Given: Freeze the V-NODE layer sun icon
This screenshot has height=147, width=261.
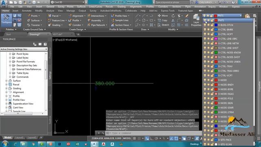Looking at the screenshot, I should 208,80.
